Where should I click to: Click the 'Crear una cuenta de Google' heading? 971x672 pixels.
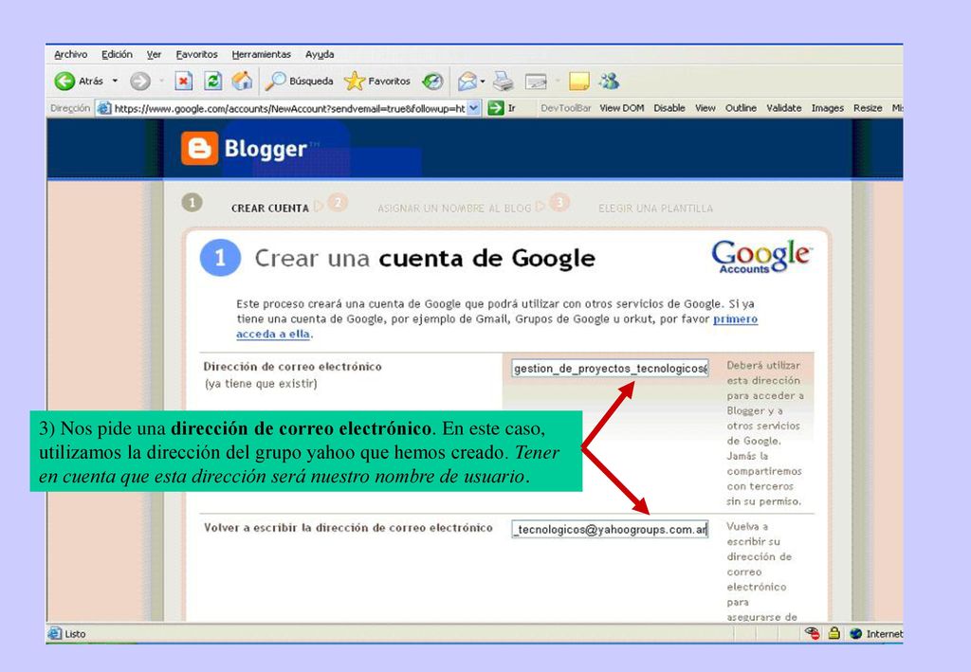pyautogui.click(x=425, y=259)
